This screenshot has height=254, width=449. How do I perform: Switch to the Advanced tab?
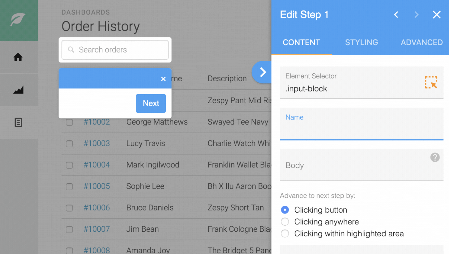tap(422, 42)
